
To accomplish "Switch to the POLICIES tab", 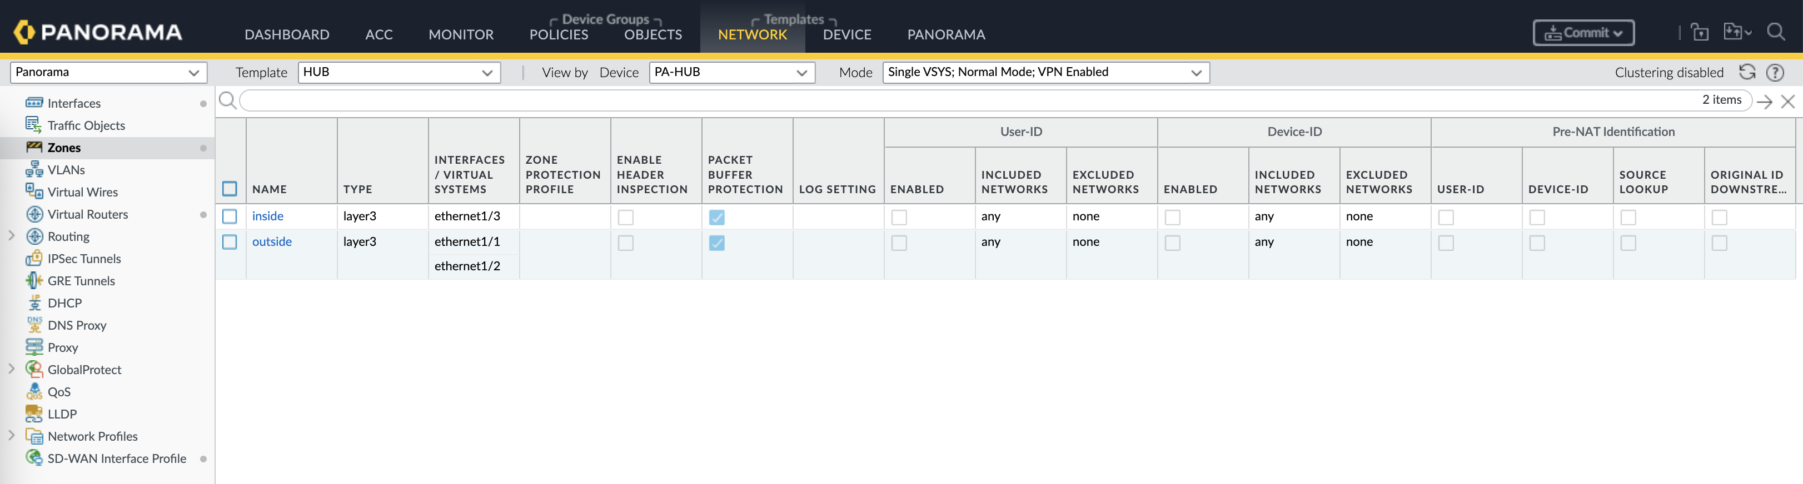I will click(x=559, y=34).
